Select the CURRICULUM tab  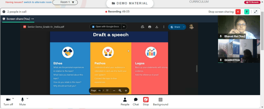click(x=199, y=2)
